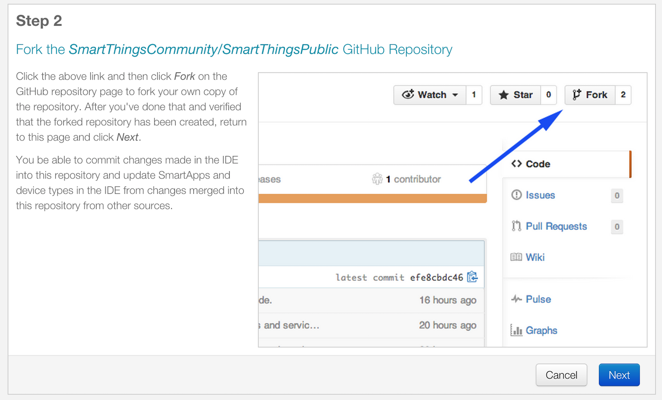Click the Issues count badge

point(617,195)
